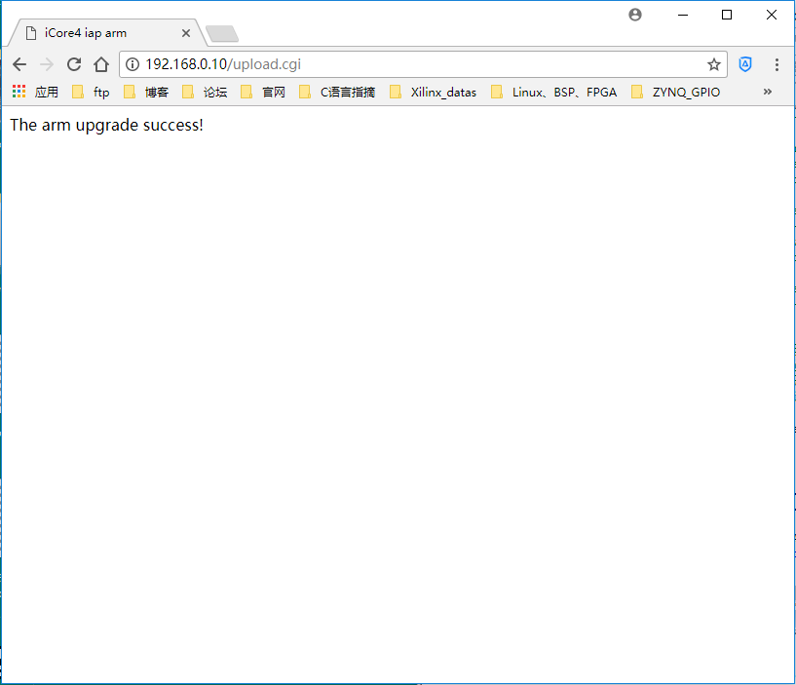Open a new tab
This screenshot has height=685, width=796.
222,34
